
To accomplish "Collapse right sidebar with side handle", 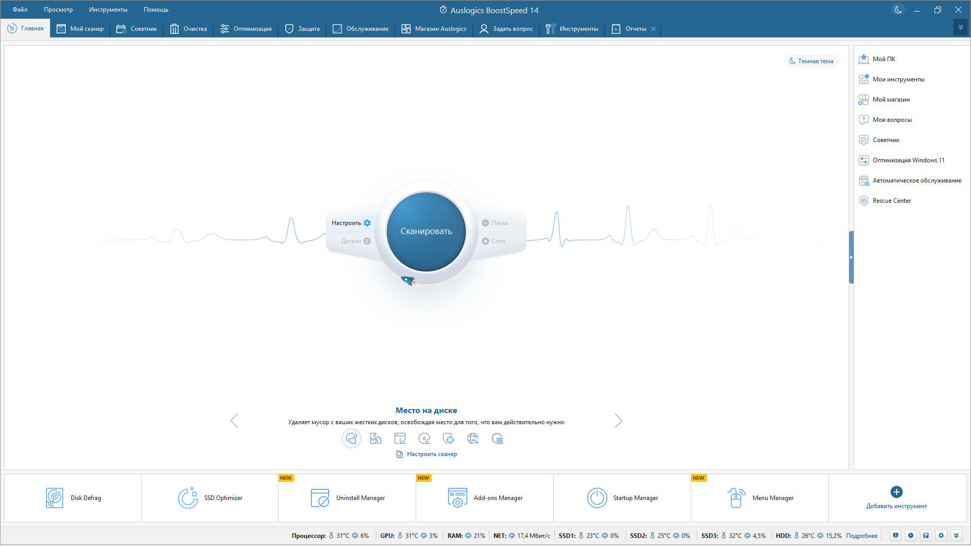I will (851, 257).
